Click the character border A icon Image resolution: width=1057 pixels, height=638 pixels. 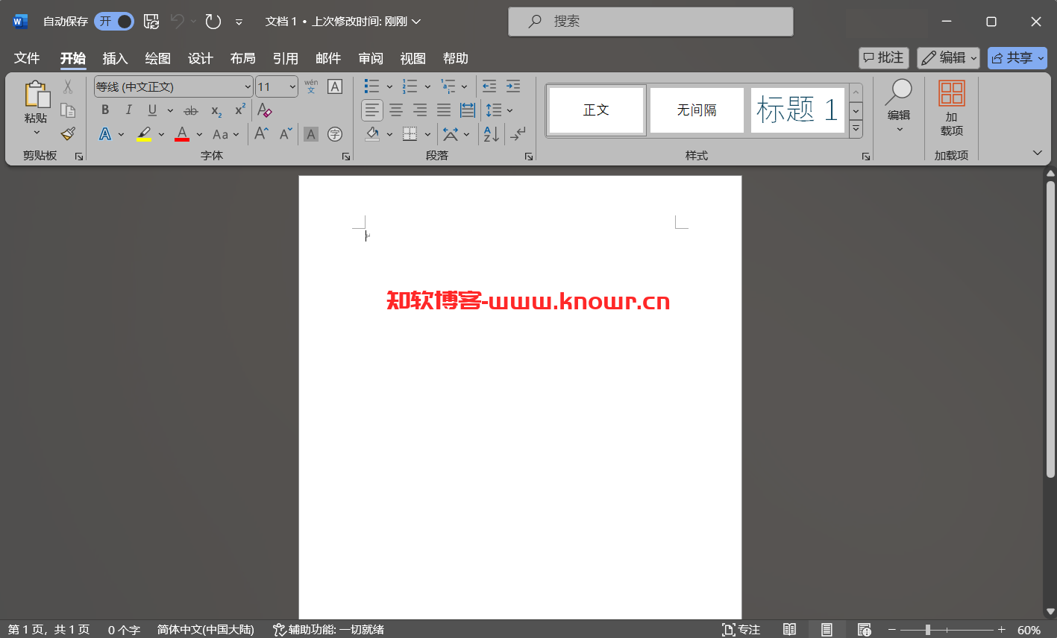pos(335,86)
